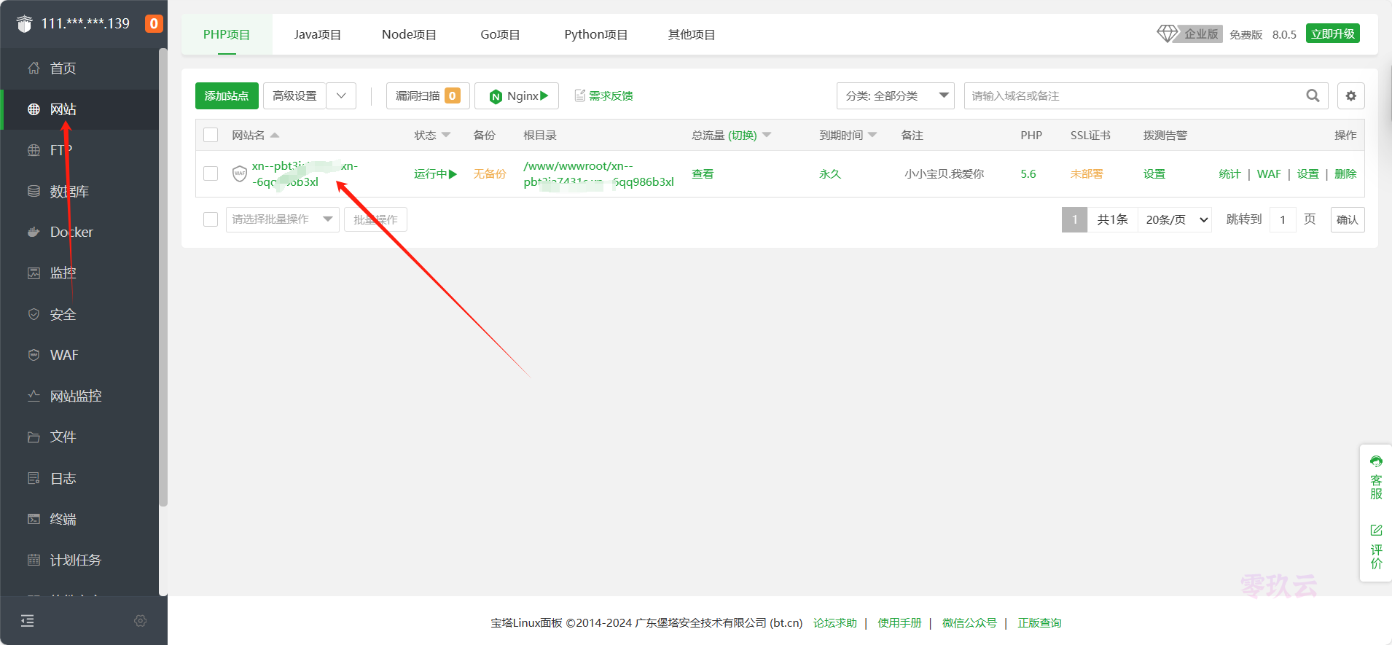The width and height of the screenshot is (1392, 645).
Task: Open the 终端 terminal icon
Action: [x=34, y=519]
